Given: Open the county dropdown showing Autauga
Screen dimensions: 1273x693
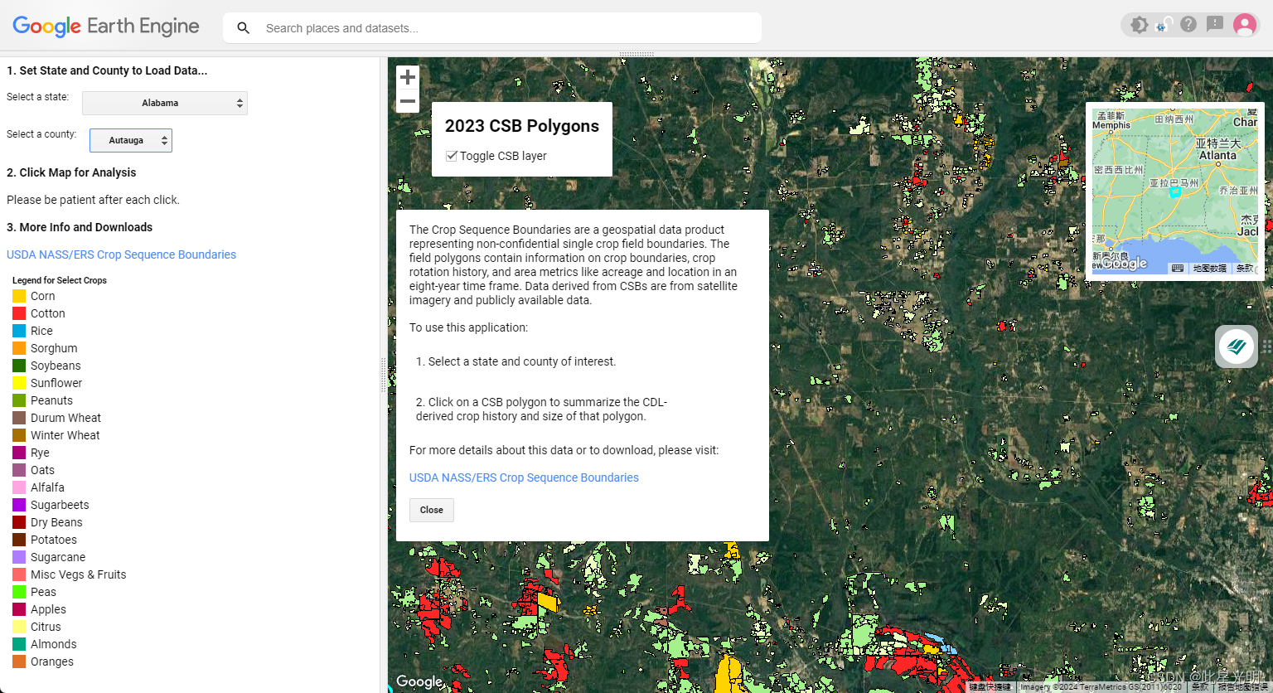Looking at the screenshot, I should pyautogui.click(x=131, y=140).
